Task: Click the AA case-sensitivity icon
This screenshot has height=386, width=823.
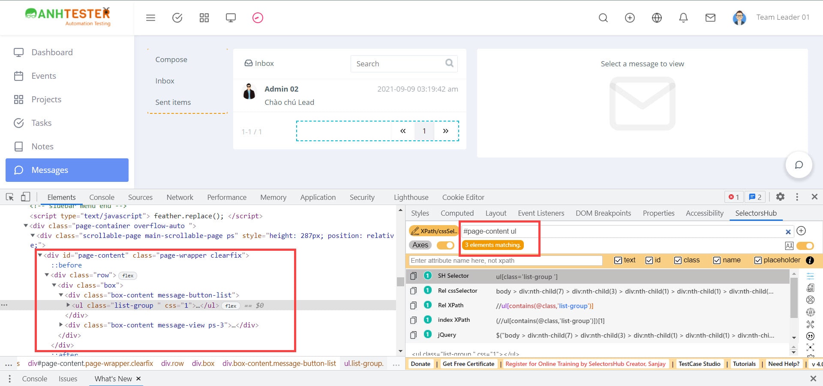Action: (x=789, y=246)
